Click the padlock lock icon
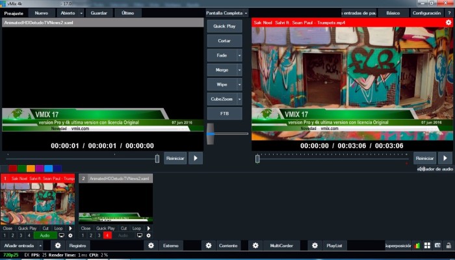455x260 pixels. [x=448, y=246]
